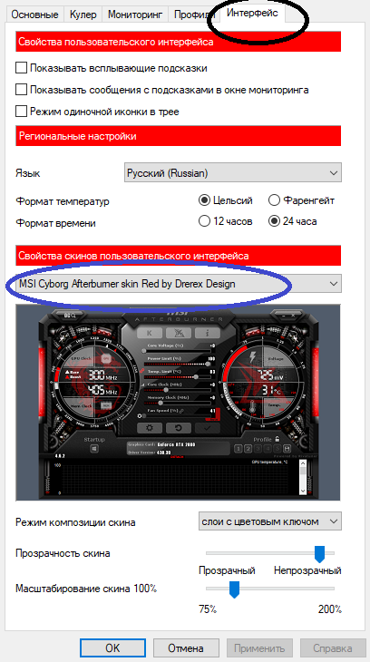
Task: Open the Профили tab
Action: 193,15
